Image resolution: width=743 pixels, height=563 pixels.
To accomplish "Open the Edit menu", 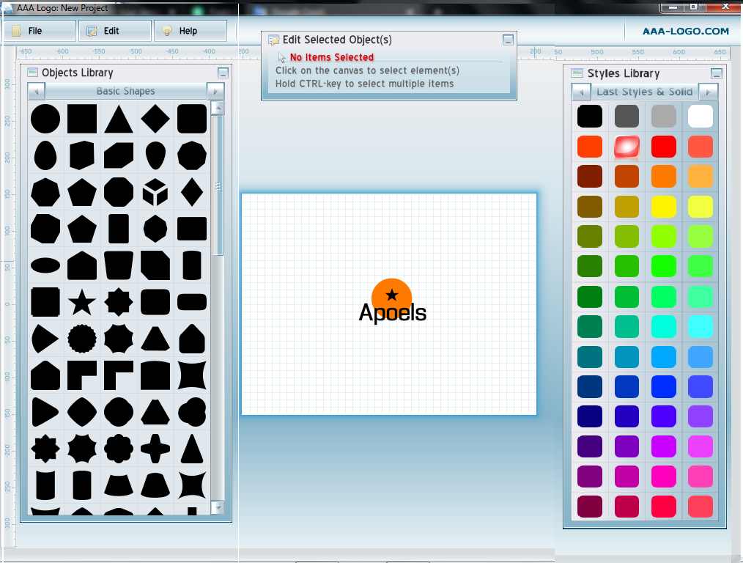I will (114, 31).
